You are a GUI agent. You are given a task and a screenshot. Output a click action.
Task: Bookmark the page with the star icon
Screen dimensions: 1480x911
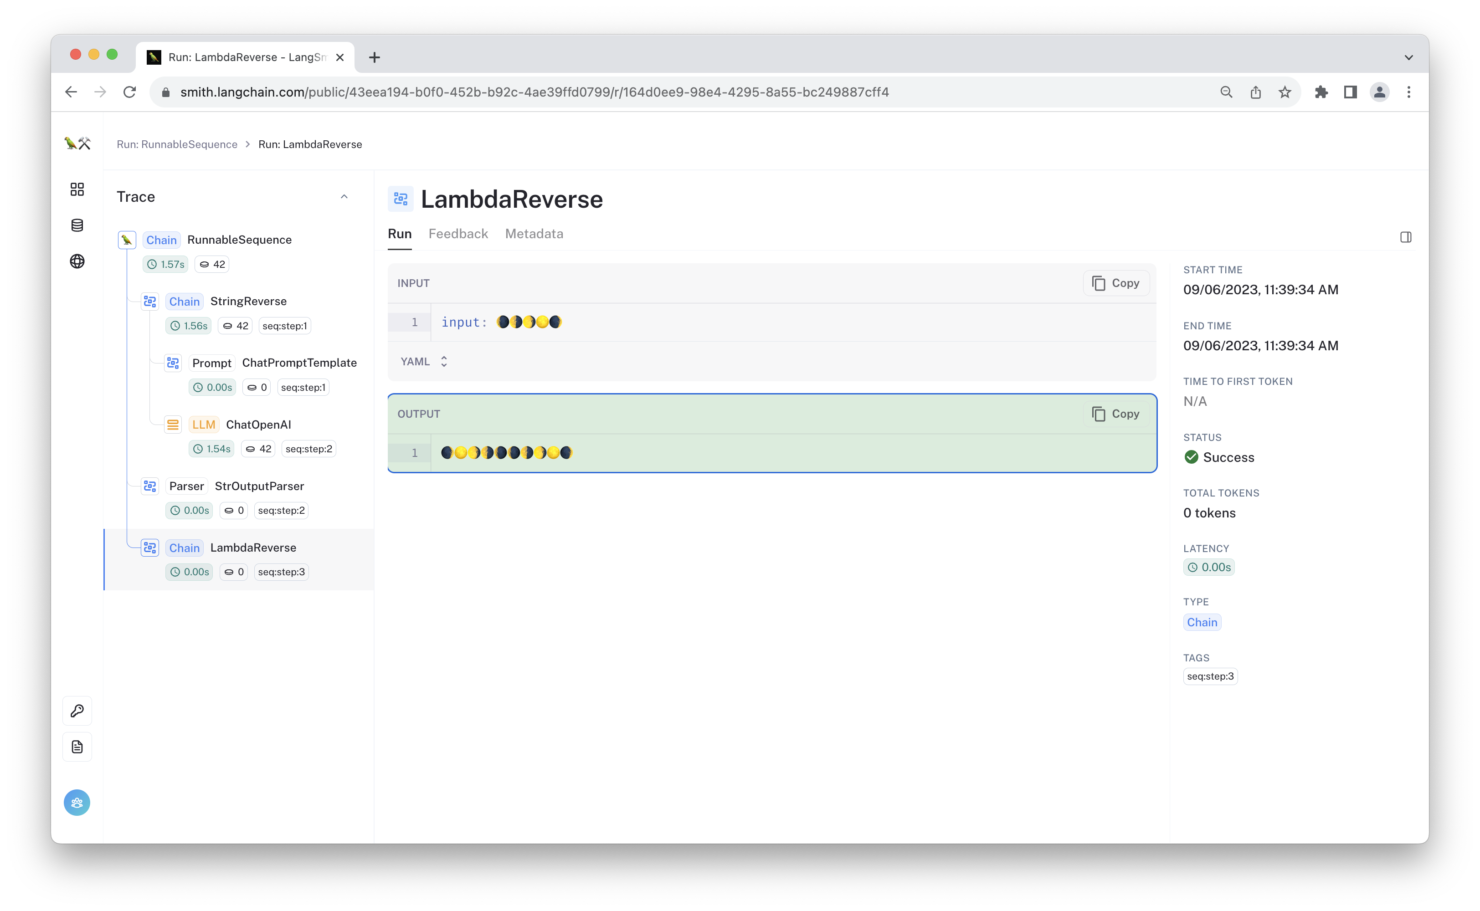(1285, 92)
